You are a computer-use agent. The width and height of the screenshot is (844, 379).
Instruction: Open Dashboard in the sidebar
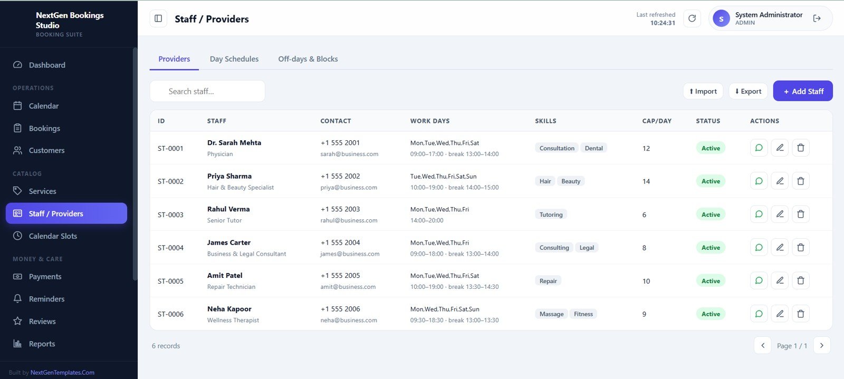[x=66, y=65]
